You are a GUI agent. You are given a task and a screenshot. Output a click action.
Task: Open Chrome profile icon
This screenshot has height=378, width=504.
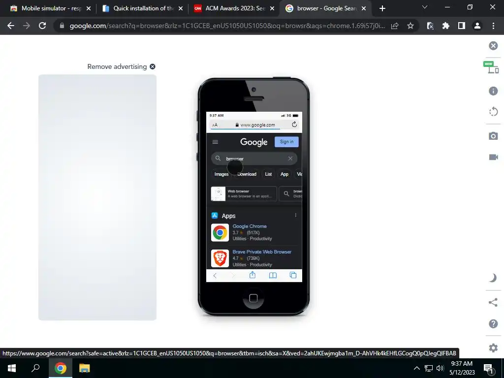click(477, 26)
